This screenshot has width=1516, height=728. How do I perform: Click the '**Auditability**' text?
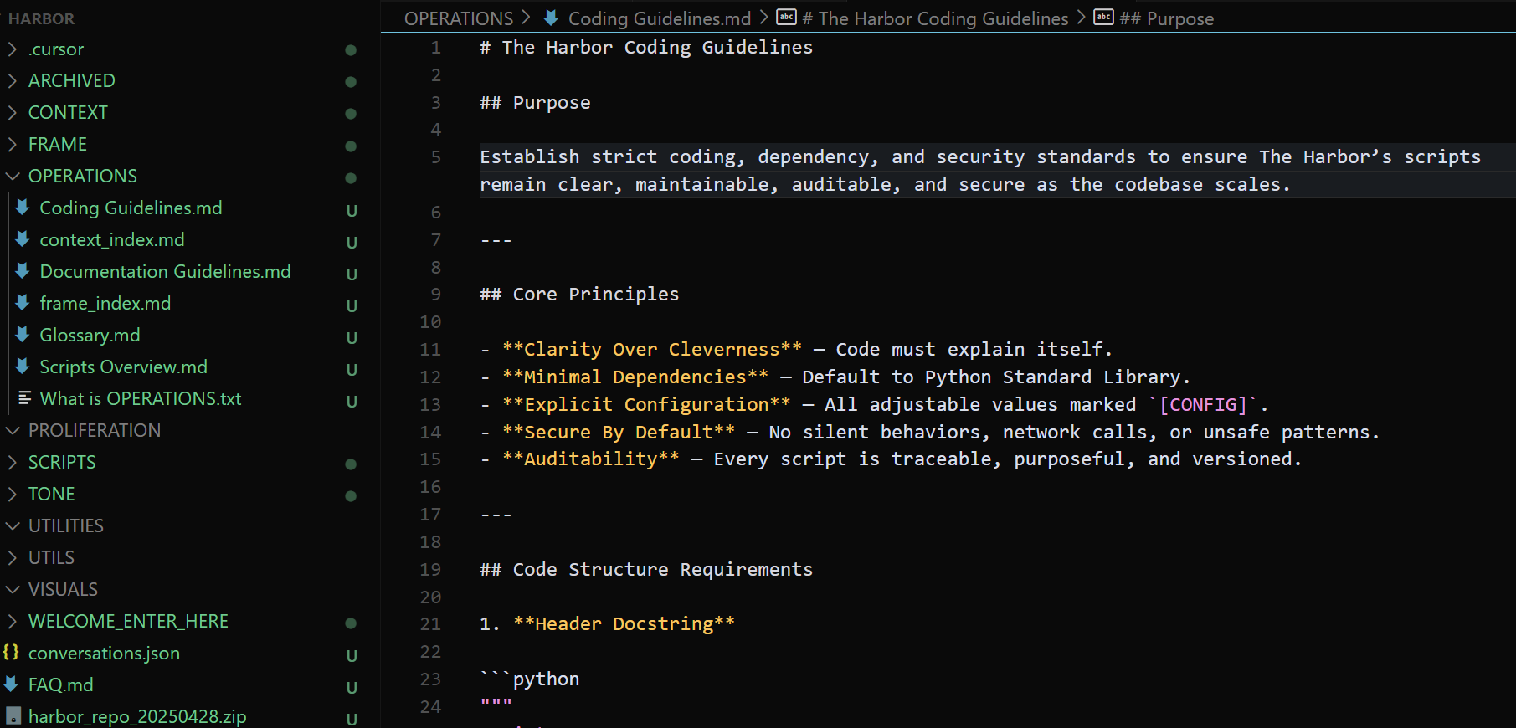point(591,459)
